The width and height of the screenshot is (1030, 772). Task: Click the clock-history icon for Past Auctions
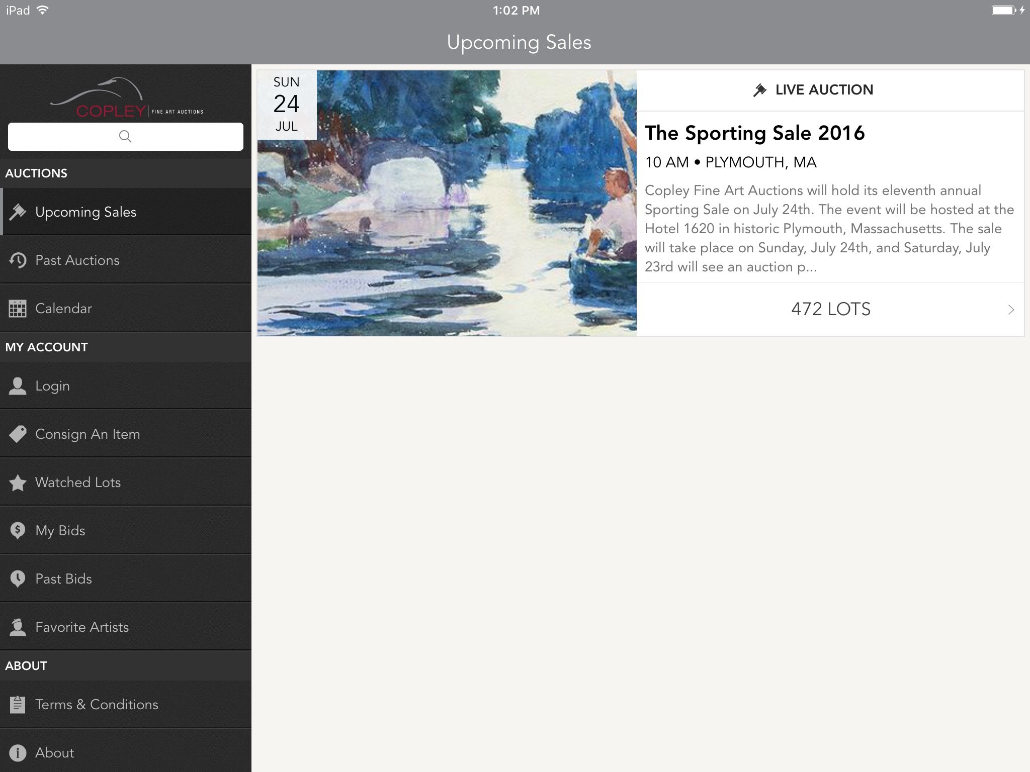pyautogui.click(x=18, y=260)
